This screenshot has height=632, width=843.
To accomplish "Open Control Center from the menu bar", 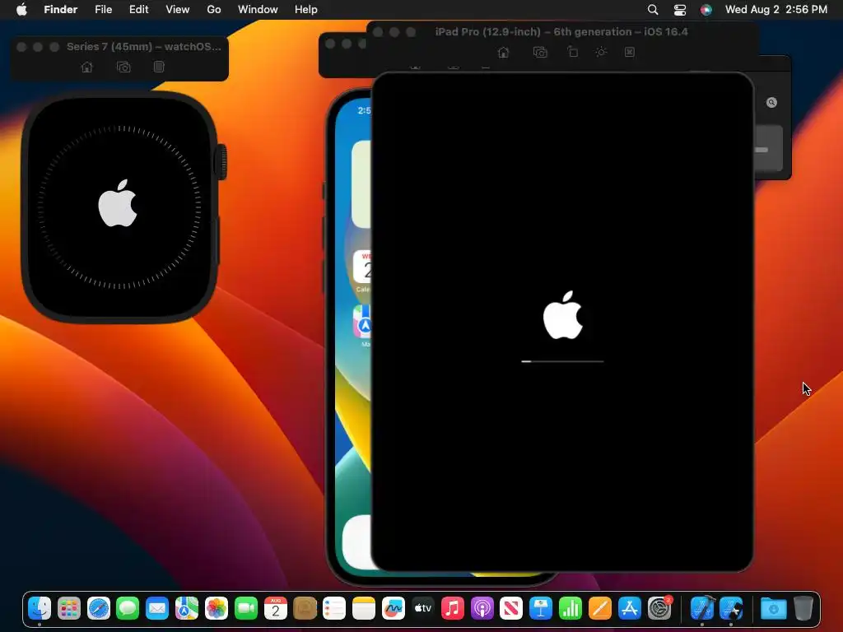I will 679,9.
